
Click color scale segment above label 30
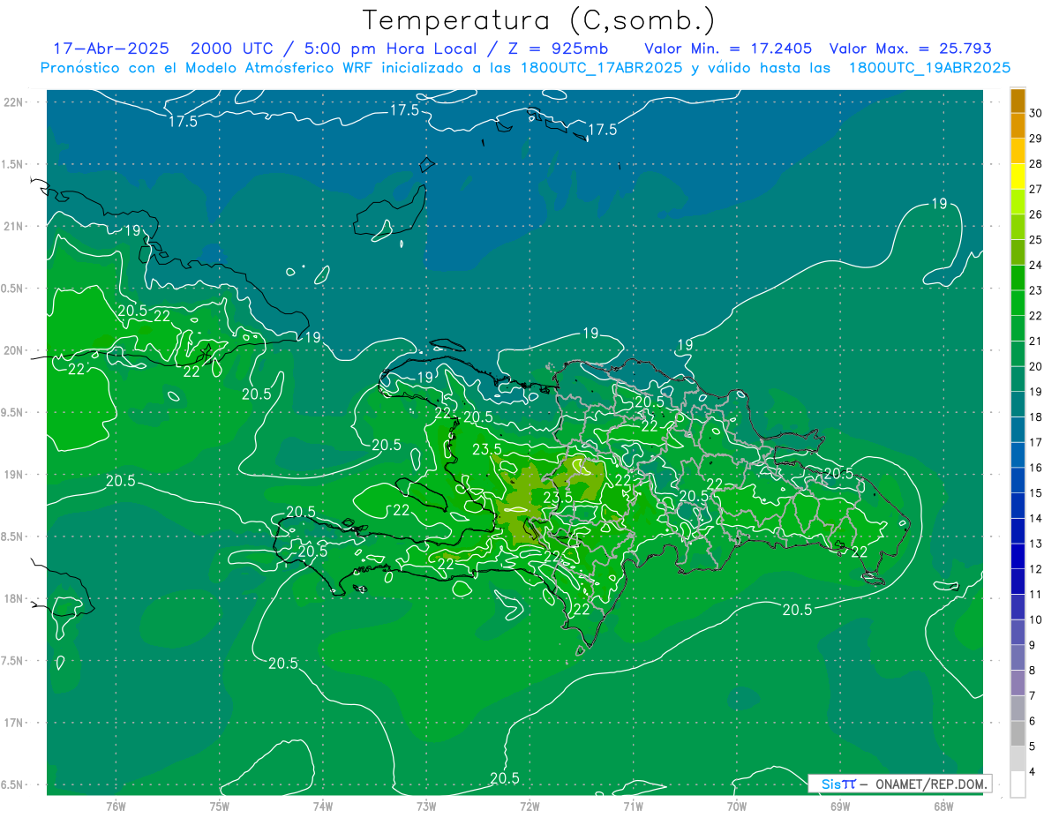(1018, 101)
